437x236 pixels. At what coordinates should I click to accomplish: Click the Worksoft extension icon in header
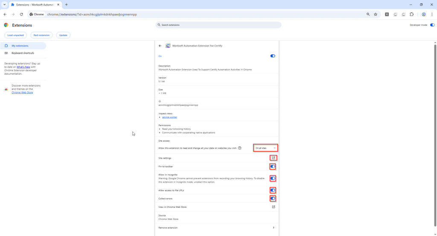coord(168,46)
